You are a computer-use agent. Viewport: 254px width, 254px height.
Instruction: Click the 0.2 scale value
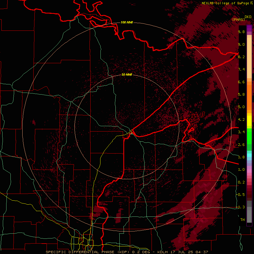point(241,182)
